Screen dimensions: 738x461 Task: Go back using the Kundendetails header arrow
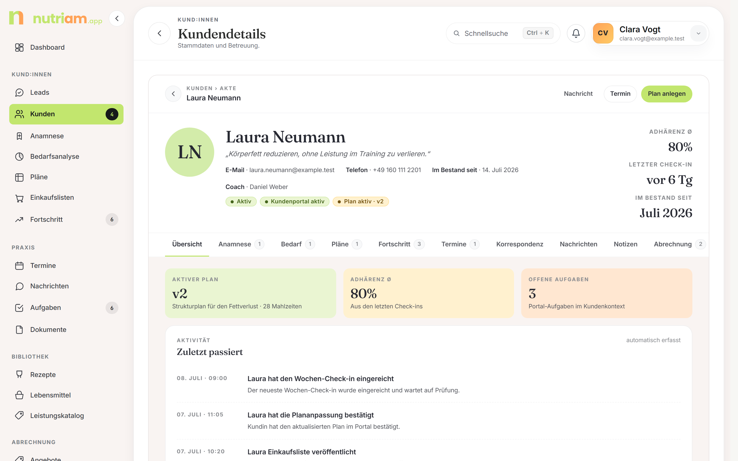[159, 33]
